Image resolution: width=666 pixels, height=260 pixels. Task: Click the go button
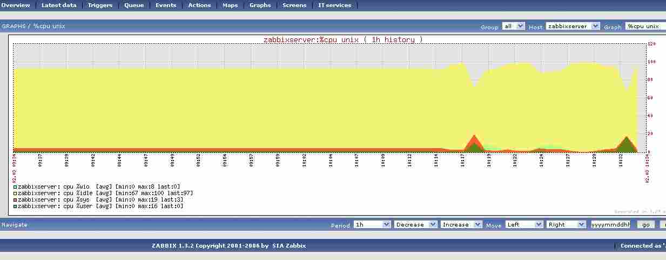coord(645,224)
